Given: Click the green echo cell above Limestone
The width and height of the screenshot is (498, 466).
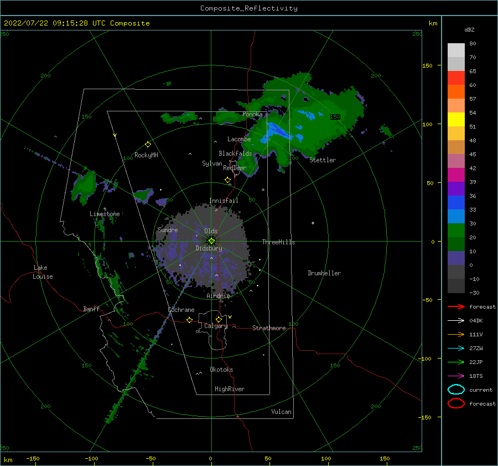Looking at the screenshot, I should [x=84, y=186].
